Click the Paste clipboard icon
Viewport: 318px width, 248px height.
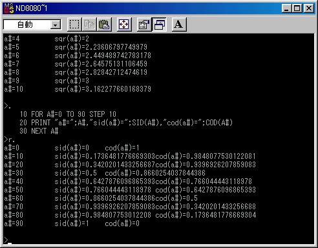pyautogui.click(x=104, y=25)
